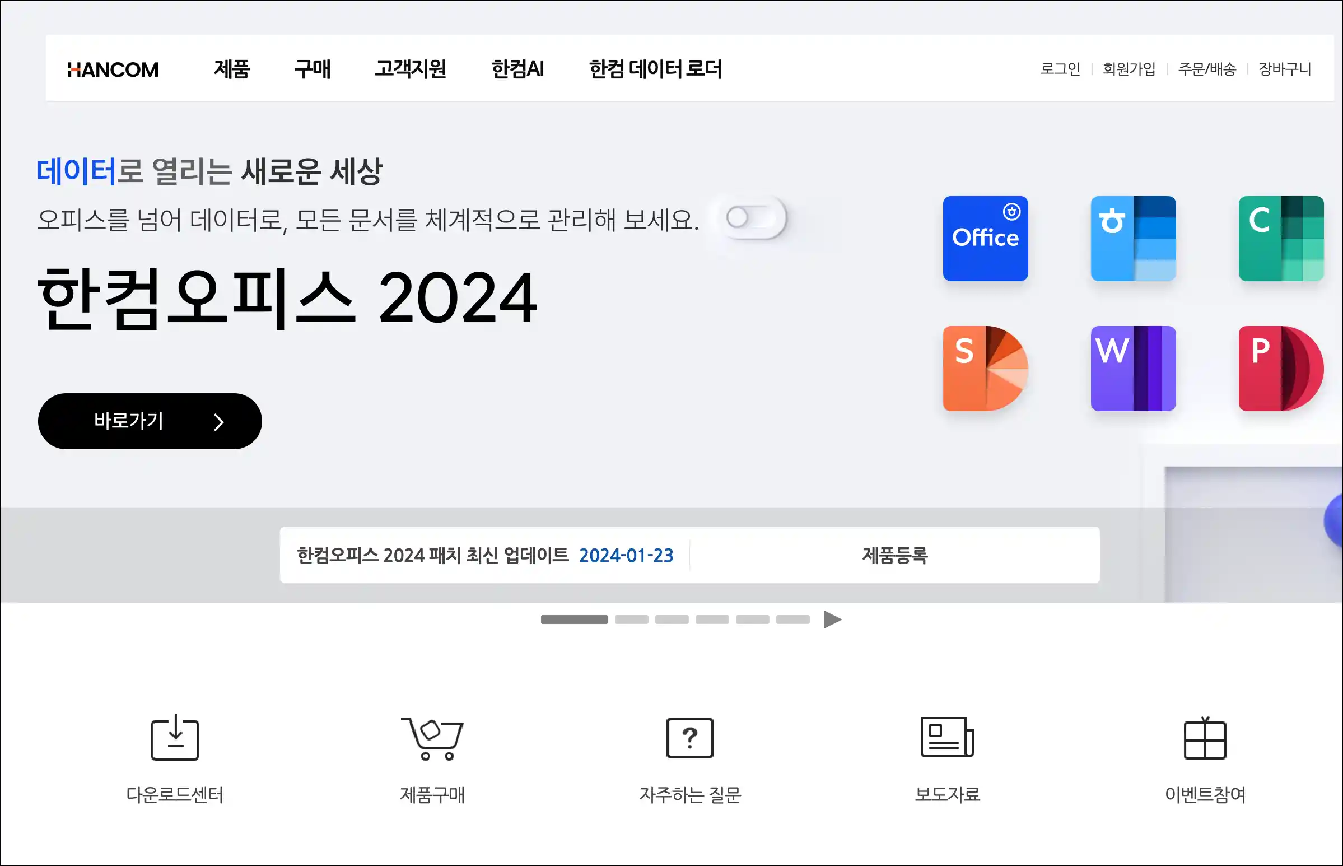Select the second carousel slide indicator
Screen dimensions: 1343x866
(x=631, y=620)
